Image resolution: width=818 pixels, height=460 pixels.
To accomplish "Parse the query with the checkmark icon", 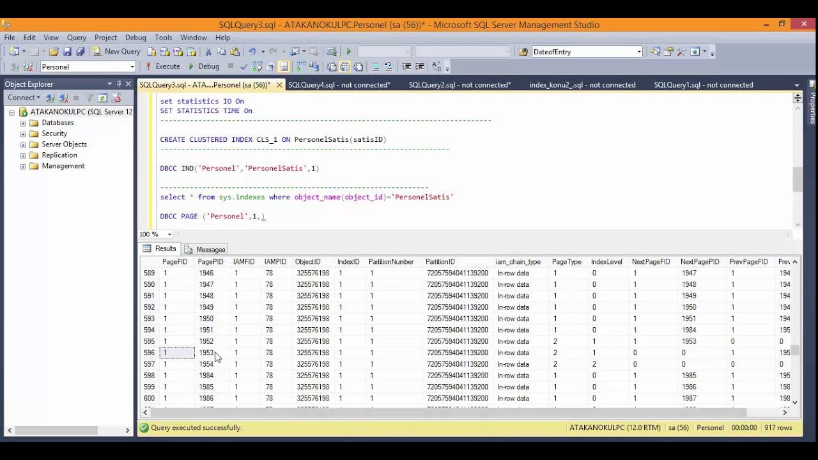I will (243, 66).
